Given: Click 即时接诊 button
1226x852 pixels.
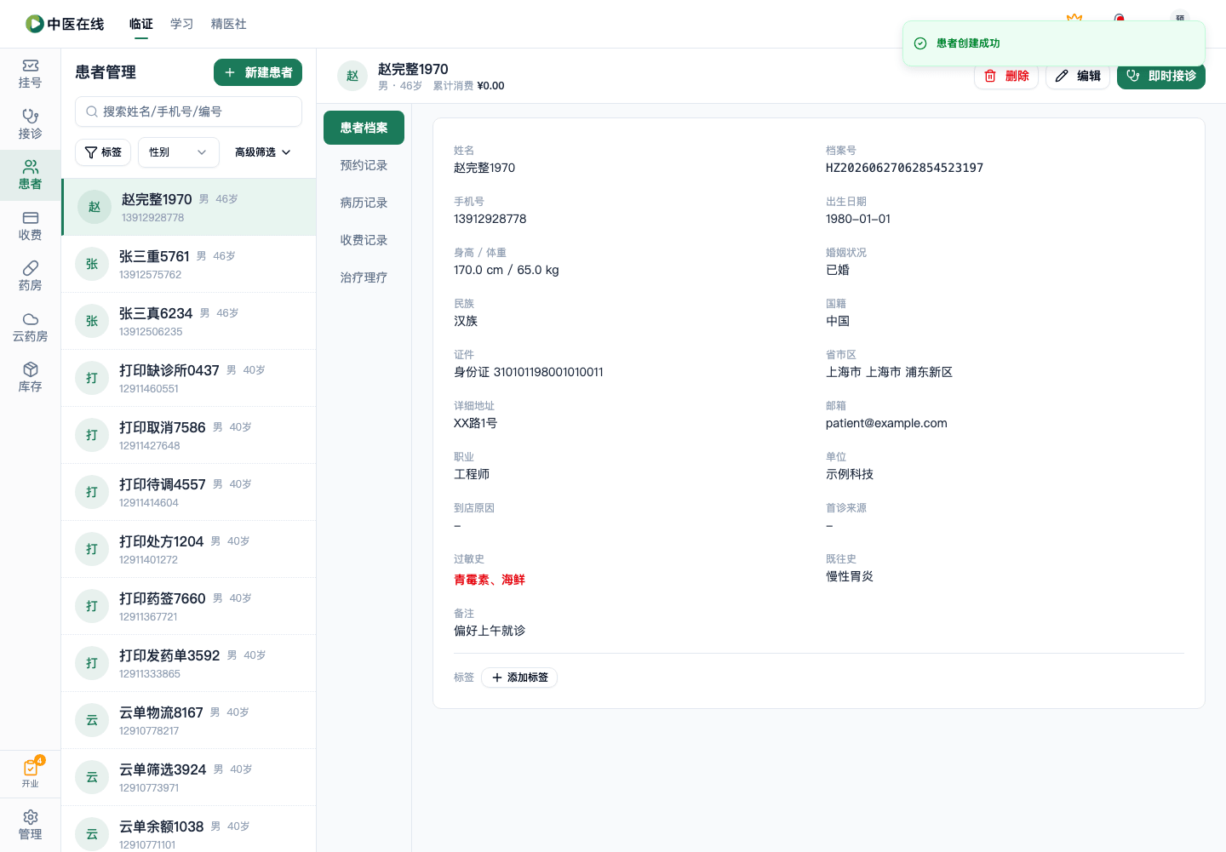Looking at the screenshot, I should [x=1161, y=76].
